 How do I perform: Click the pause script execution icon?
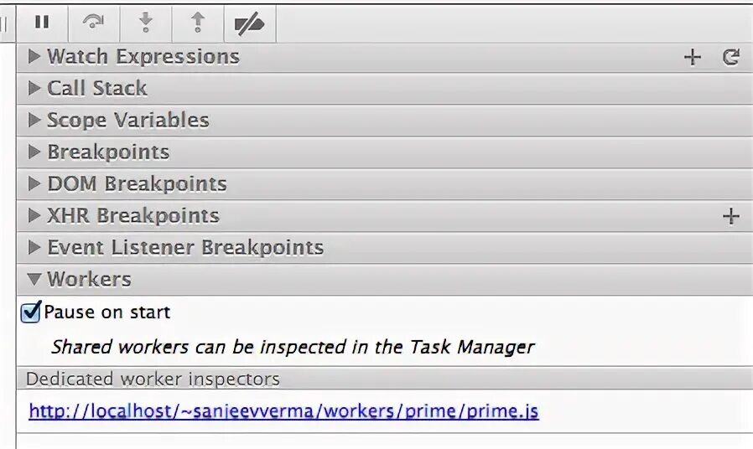(42, 22)
